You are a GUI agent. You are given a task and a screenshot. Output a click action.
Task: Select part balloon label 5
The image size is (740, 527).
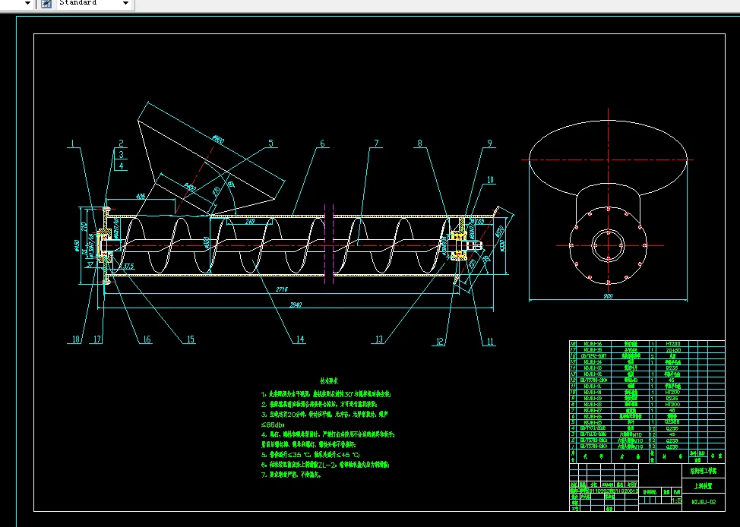(x=271, y=144)
